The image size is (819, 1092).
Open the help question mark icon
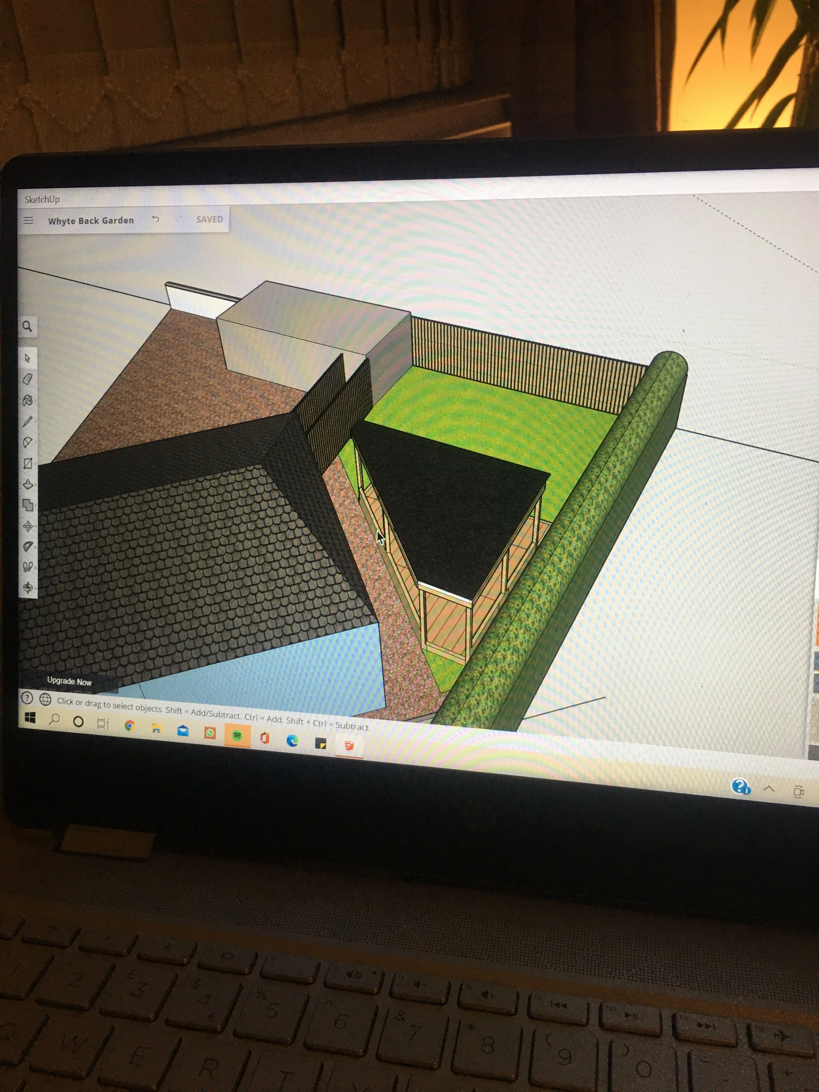(27, 698)
